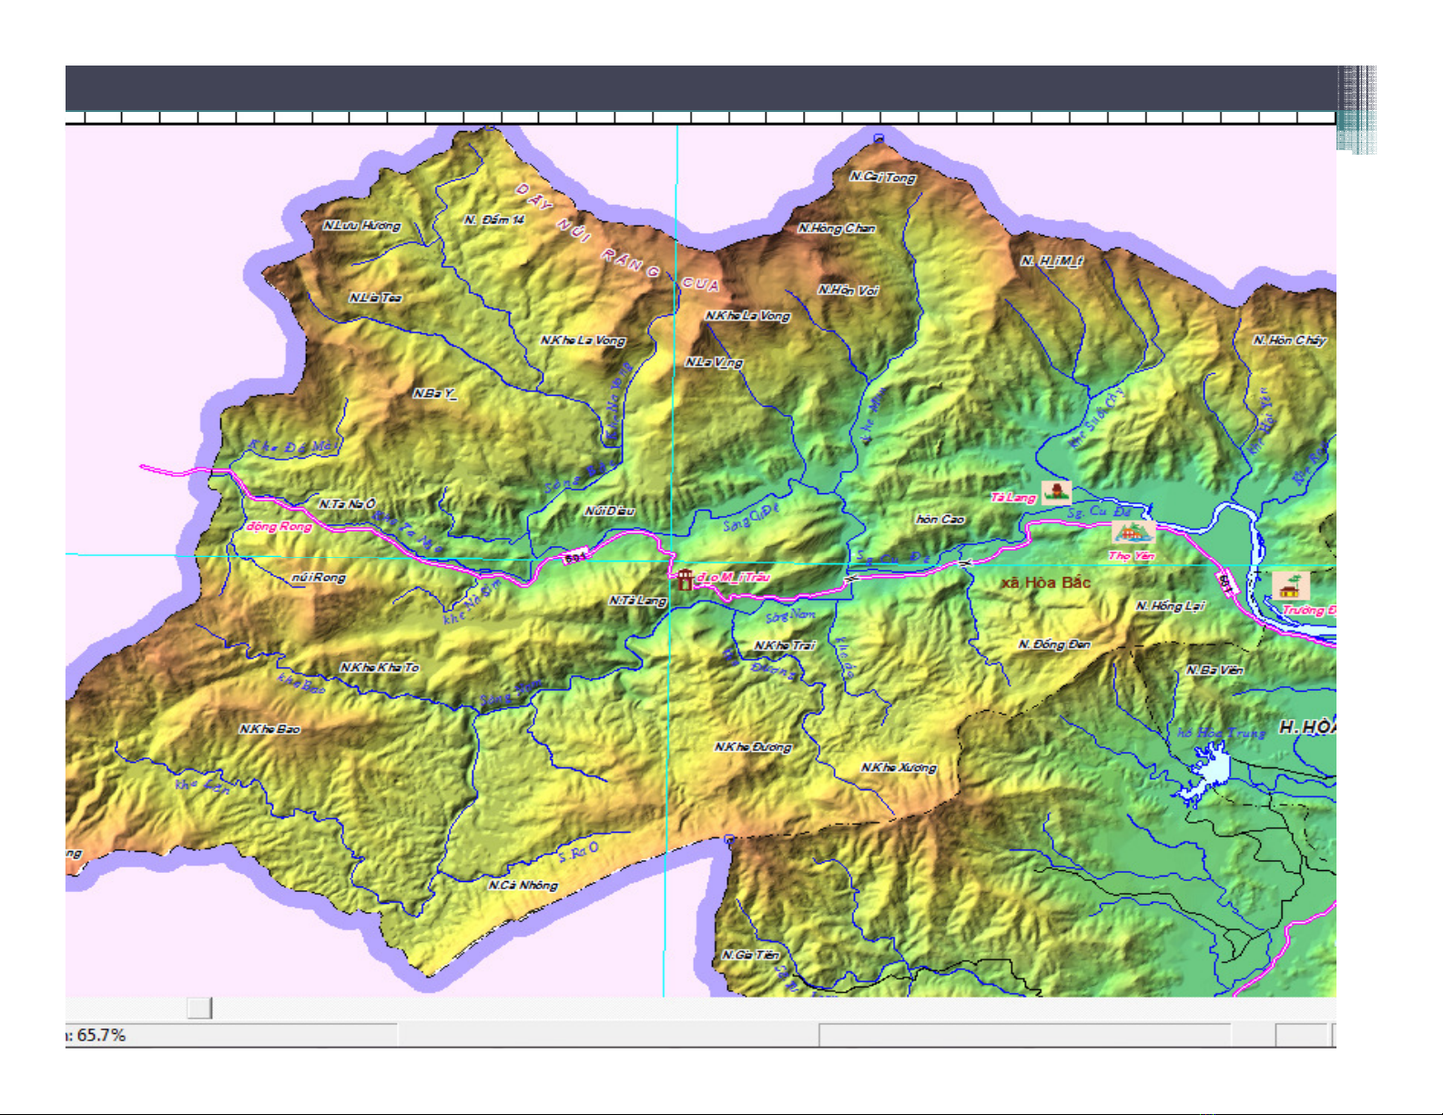The height and width of the screenshot is (1115, 1443).
Task: Click the bridge symbol below hòn Cao
Action: click(x=965, y=564)
